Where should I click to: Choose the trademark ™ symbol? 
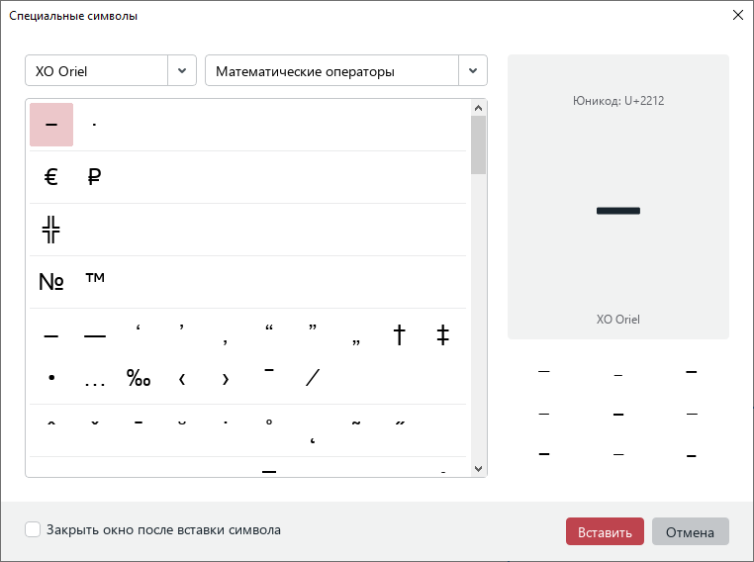tap(95, 282)
